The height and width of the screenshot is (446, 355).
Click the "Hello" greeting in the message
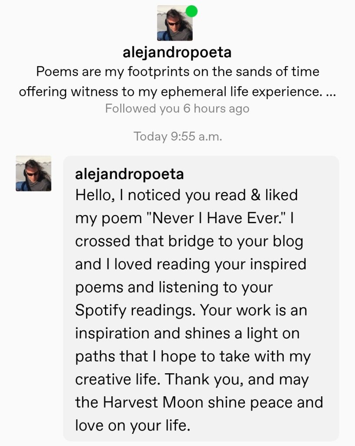(x=94, y=195)
